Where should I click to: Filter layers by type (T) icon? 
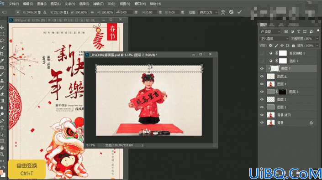click(299, 31)
